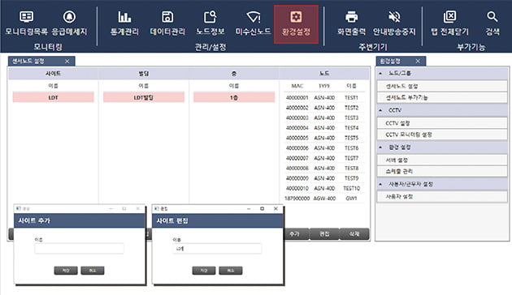Click 화면출력 print screen icon

[x=351, y=24]
